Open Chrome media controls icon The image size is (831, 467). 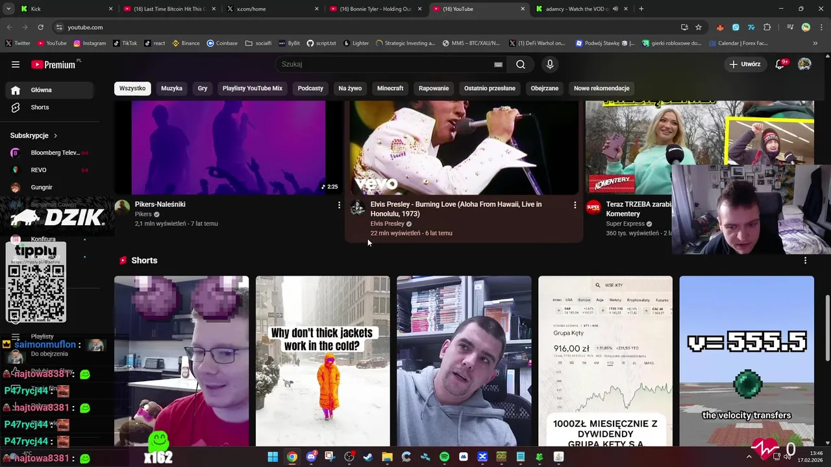790,27
